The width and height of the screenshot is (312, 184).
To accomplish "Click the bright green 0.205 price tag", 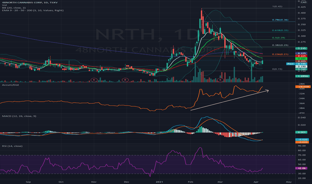I will (301, 59).
